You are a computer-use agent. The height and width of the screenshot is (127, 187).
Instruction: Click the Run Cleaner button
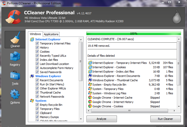(166, 119)
